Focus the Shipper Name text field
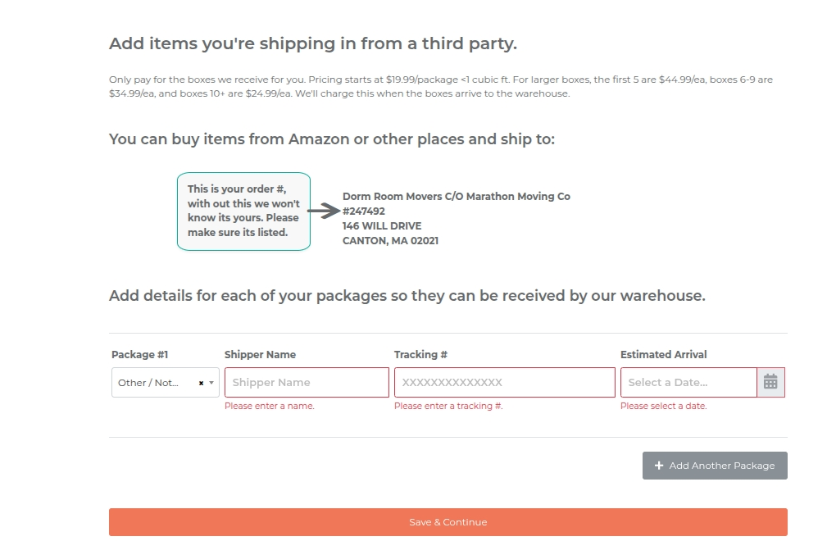 (307, 382)
